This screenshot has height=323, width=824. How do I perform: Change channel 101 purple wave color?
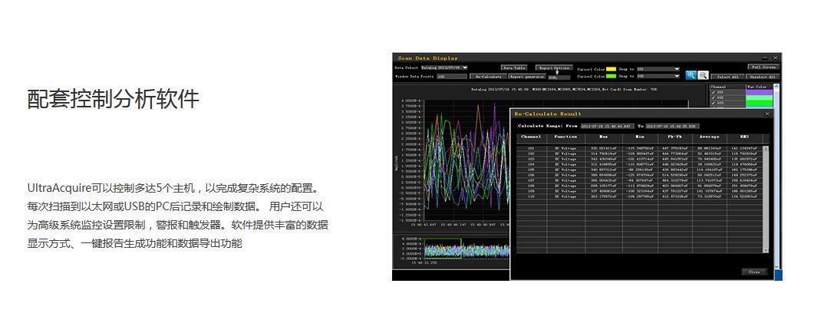(x=760, y=92)
